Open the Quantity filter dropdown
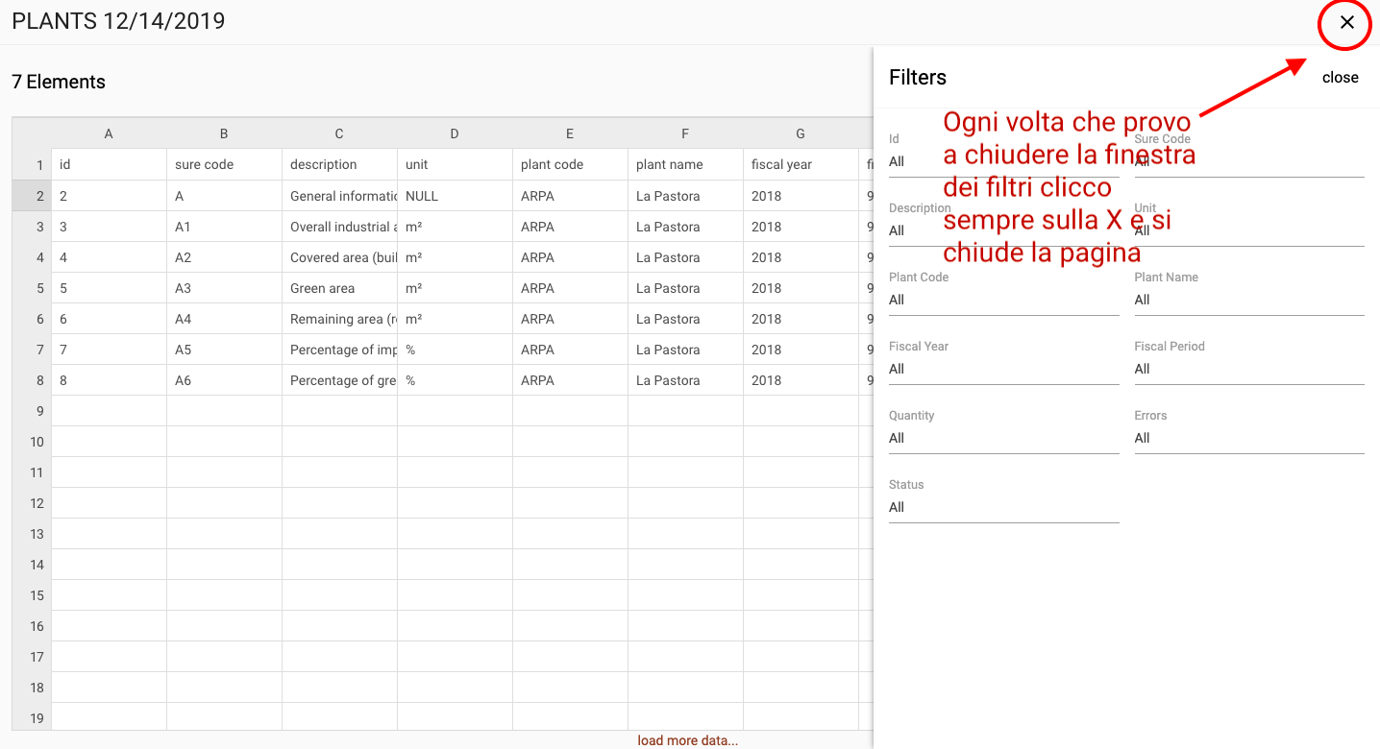This screenshot has height=749, width=1380. pos(1003,438)
